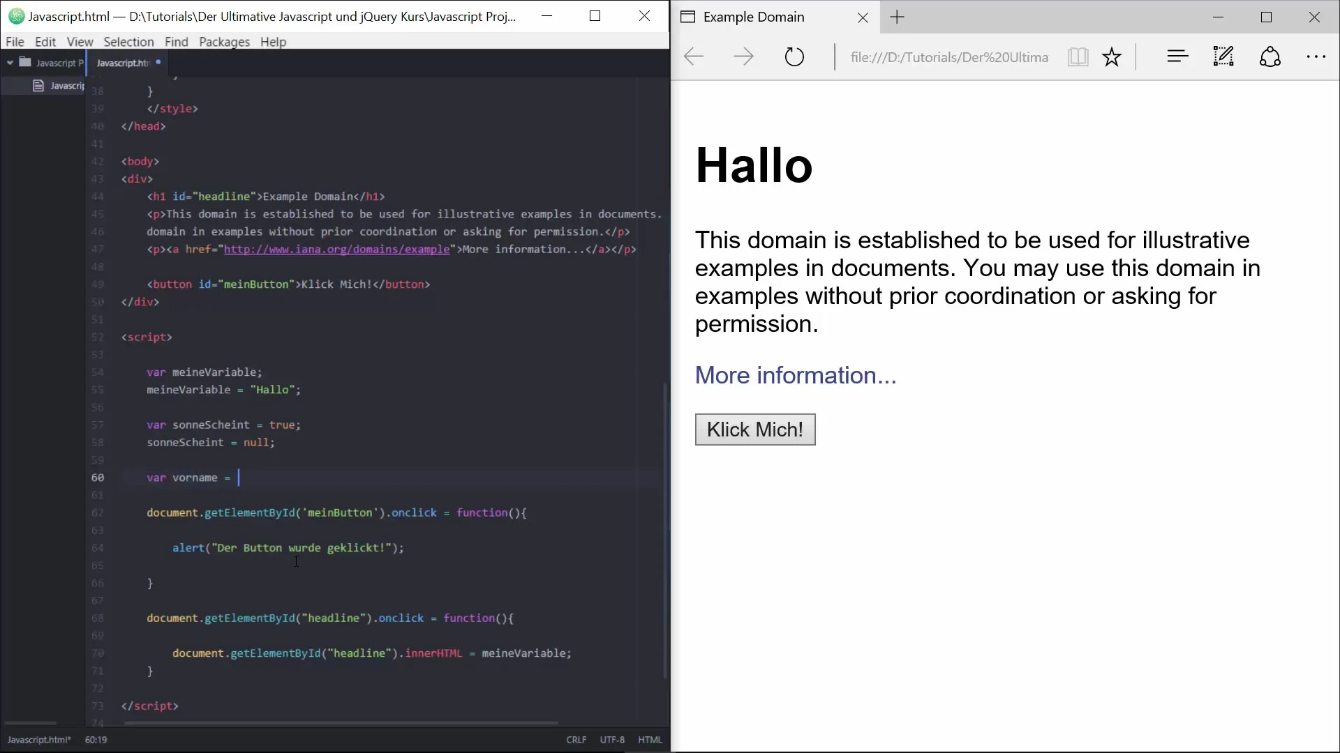Open the Share icon in browser
The width and height of the screenshot is (1340, 753).
[x=1270, y=56]
